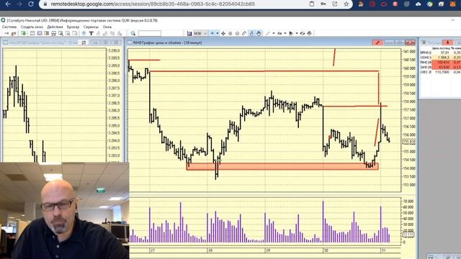Click the layers diamond icon in chart toolbar
Screen dimensions: 461x259
pos(309,33)
